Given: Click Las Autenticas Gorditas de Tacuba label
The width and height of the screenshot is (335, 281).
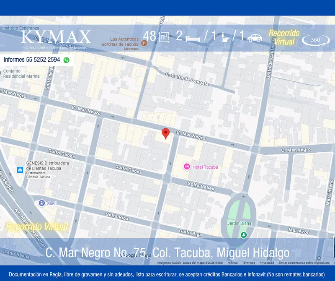Looking at the screenshot, I should click(120, 42).
